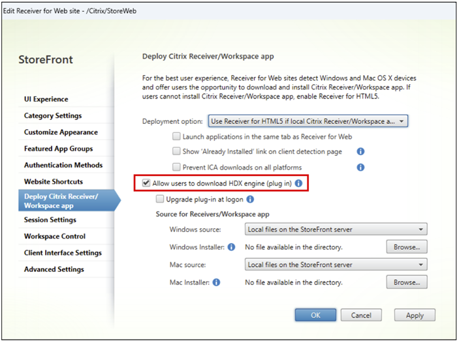Click info icon next to HDX engine option
The height and width of the screenshot is (341, 457).
coord(298,183)
